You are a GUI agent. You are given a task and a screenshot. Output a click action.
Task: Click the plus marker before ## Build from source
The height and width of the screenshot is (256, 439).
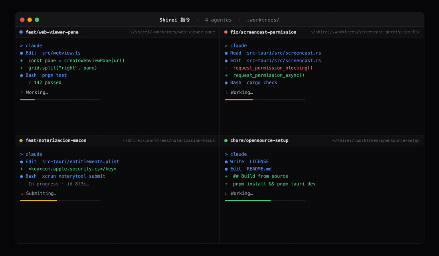click(226, 176)
